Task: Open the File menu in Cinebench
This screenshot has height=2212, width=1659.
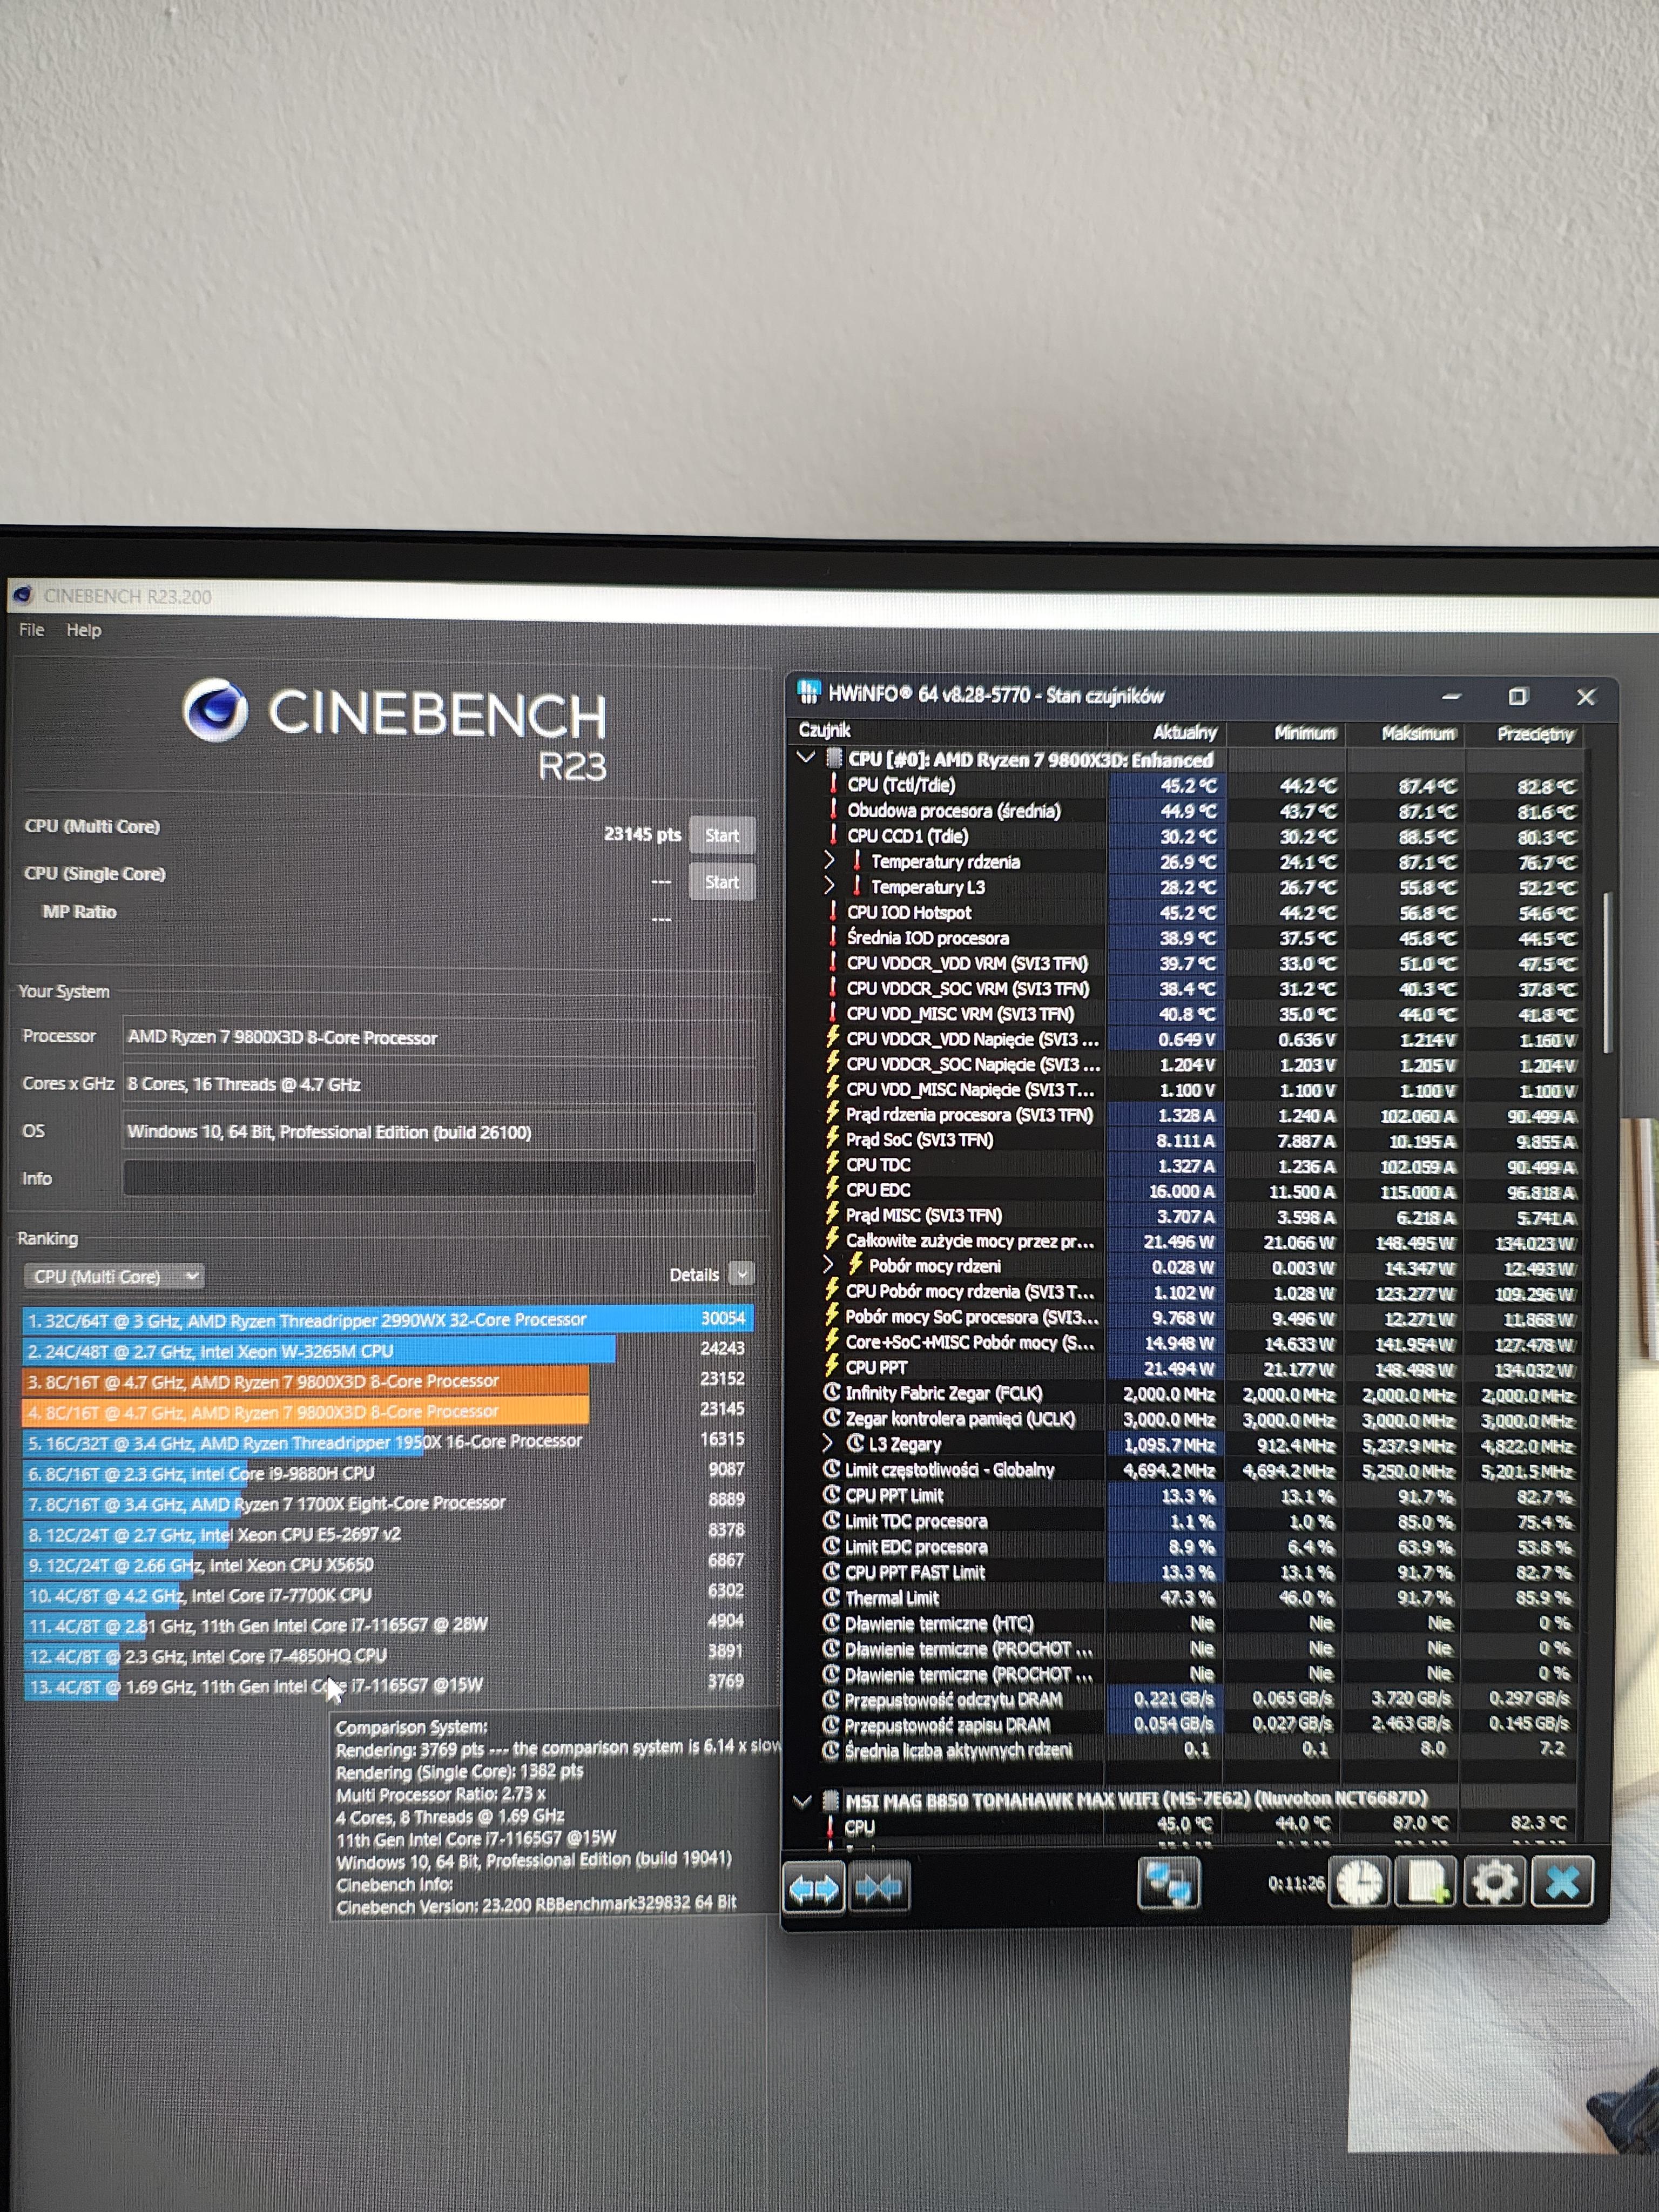Action: 32,630
